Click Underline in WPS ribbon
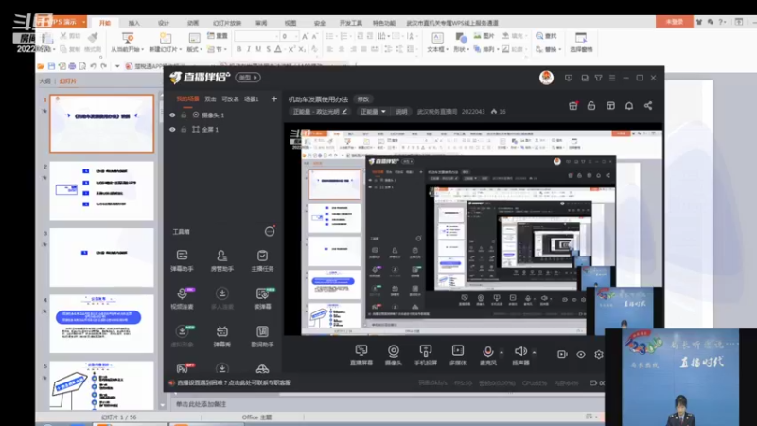757x426 pixels. 258,49
